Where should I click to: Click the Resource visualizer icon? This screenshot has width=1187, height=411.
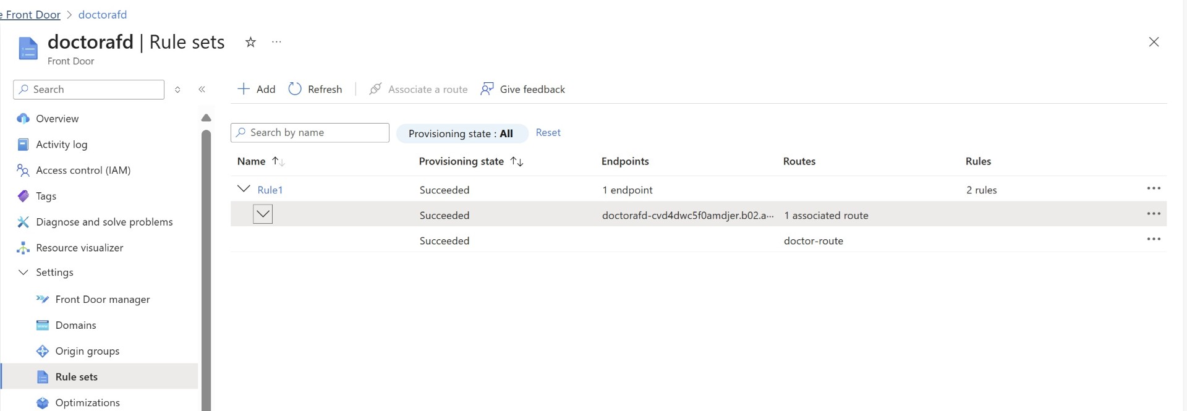[23, 248]
